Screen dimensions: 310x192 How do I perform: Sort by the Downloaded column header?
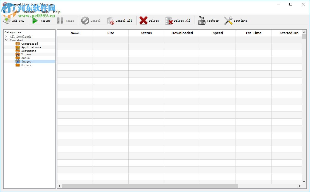182,33
